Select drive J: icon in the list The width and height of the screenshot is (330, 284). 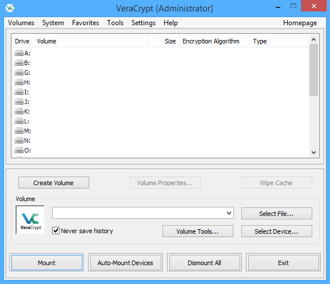19,102
